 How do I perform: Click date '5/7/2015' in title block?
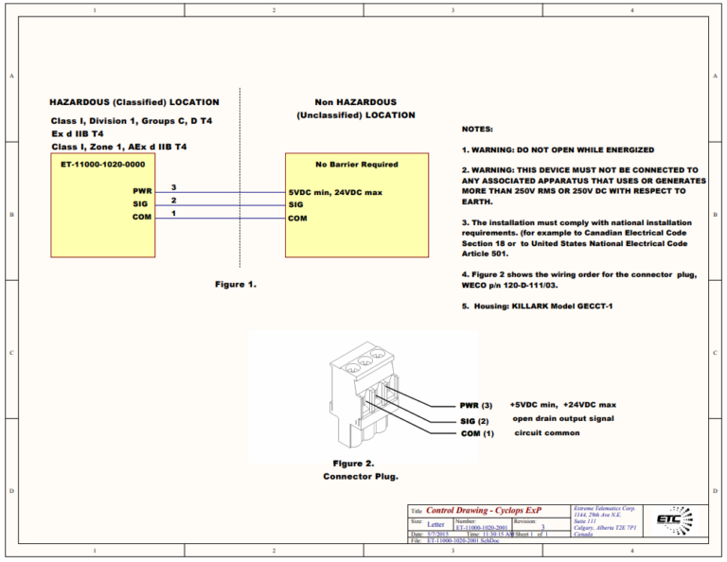(438, 535)
